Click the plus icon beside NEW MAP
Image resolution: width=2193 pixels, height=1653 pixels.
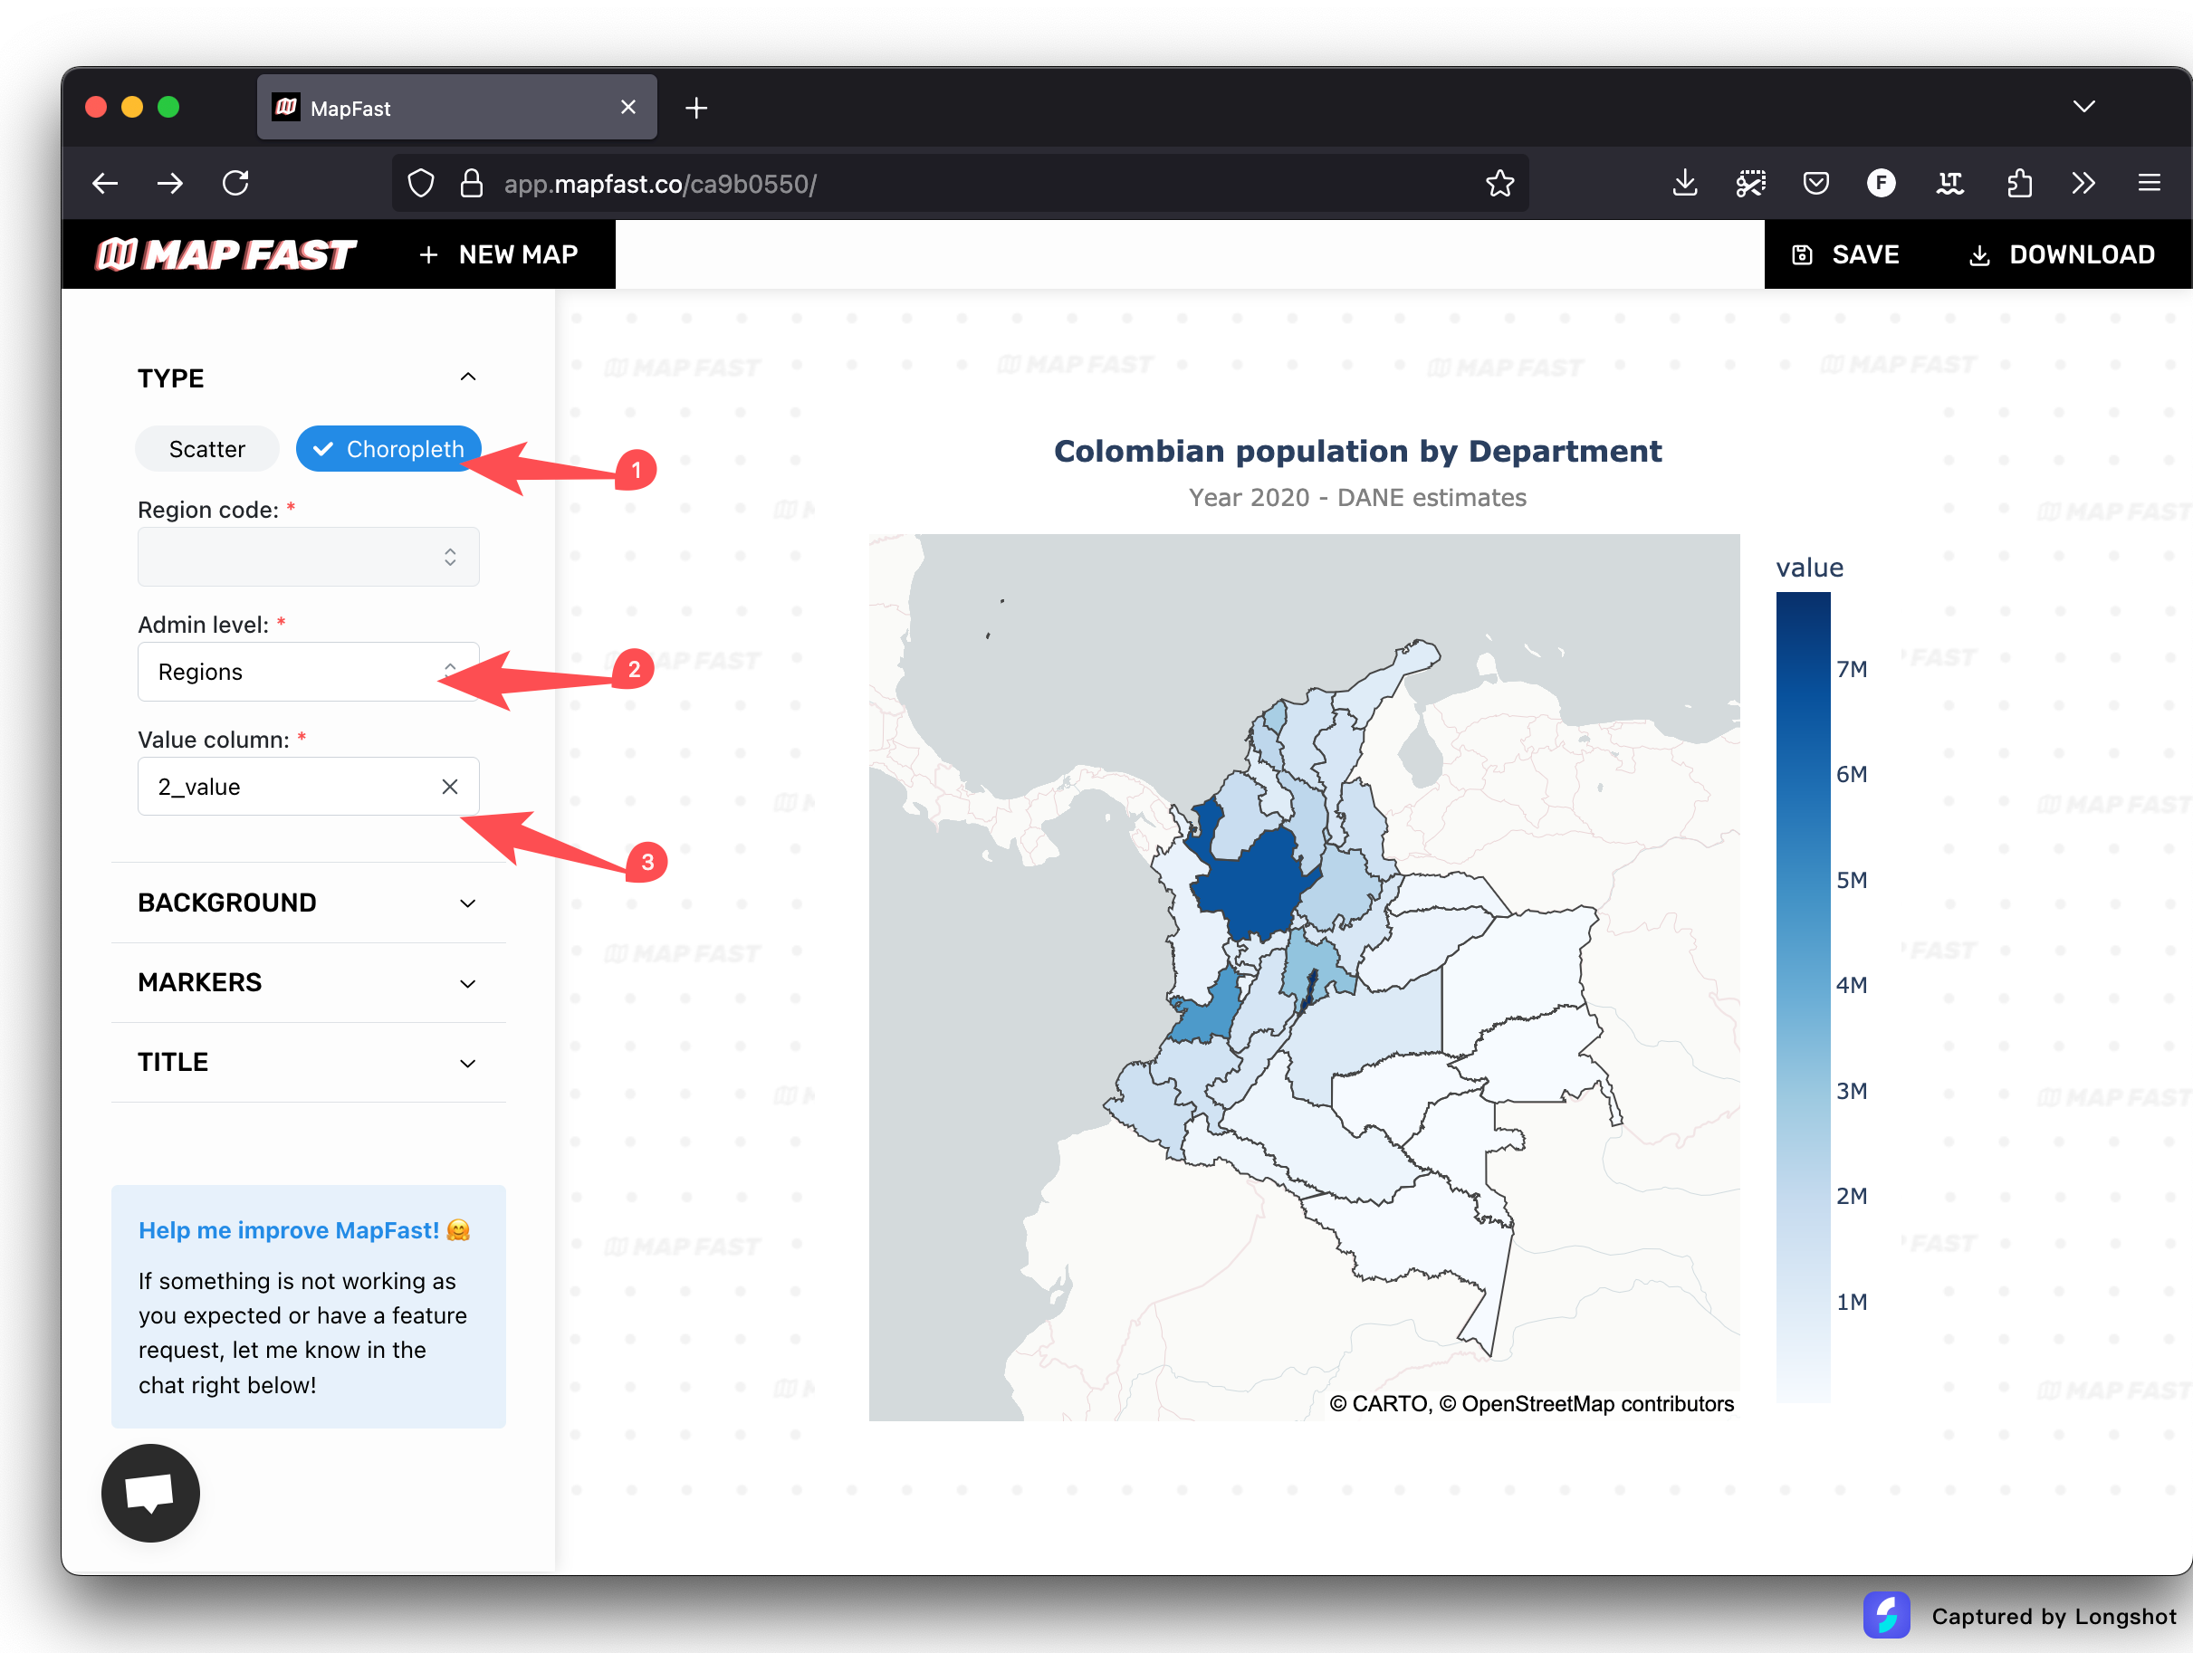428,255
